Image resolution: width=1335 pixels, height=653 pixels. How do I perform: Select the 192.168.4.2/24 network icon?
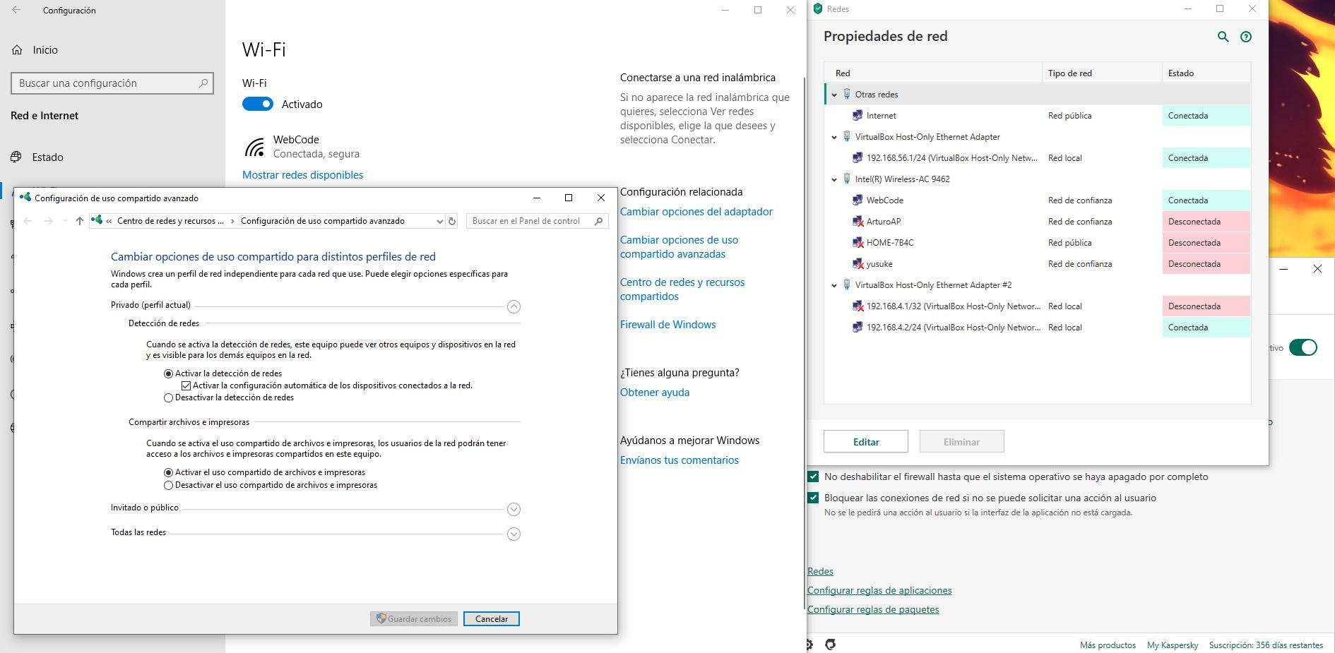point(858,328)
